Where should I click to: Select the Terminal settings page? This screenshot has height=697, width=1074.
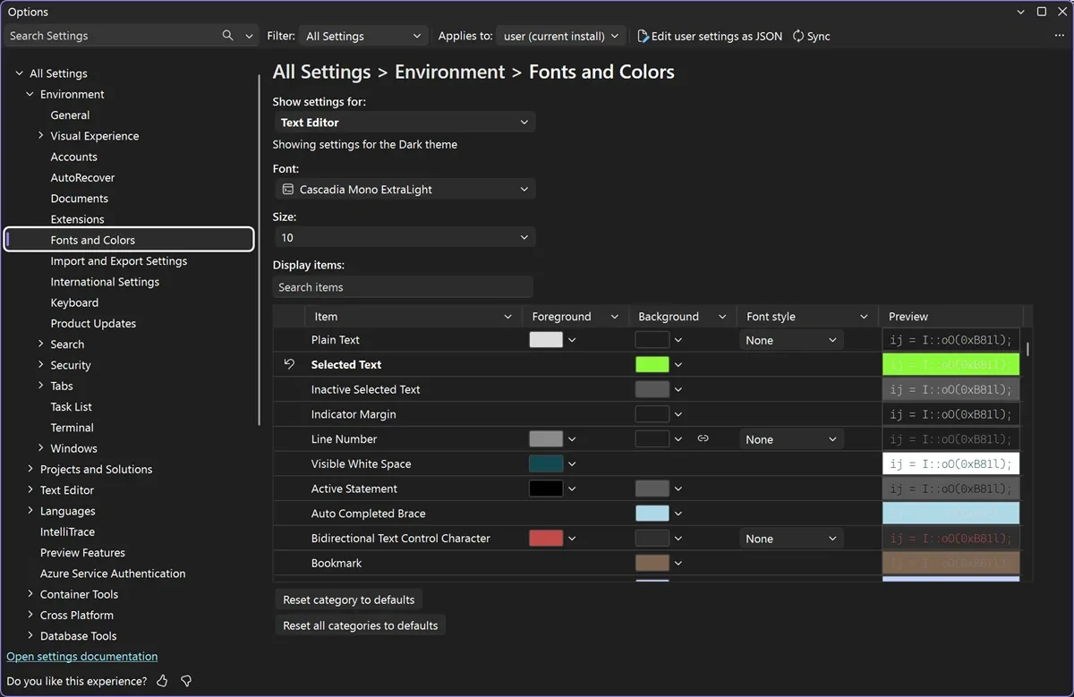pyautogui.click(x=72, y=428)
